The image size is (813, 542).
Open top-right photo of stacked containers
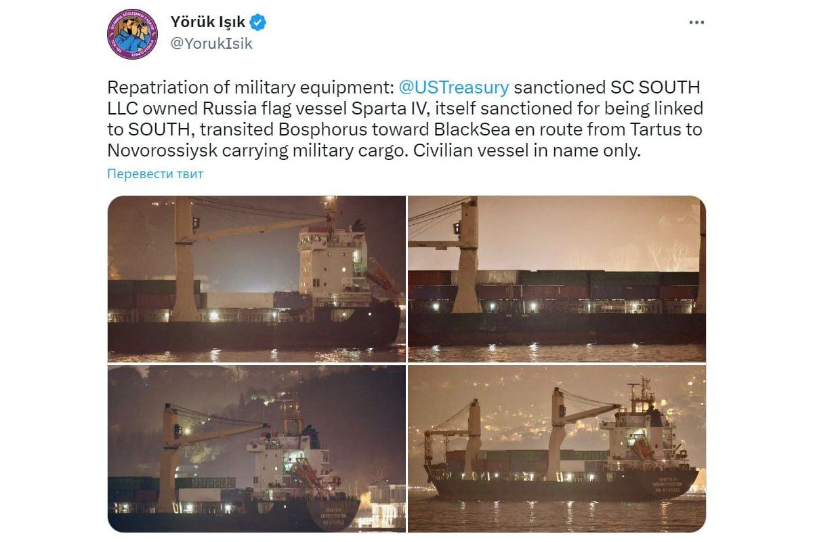pos(556,278)
